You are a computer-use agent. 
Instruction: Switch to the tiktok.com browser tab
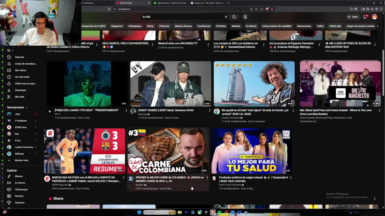(96, 3)
